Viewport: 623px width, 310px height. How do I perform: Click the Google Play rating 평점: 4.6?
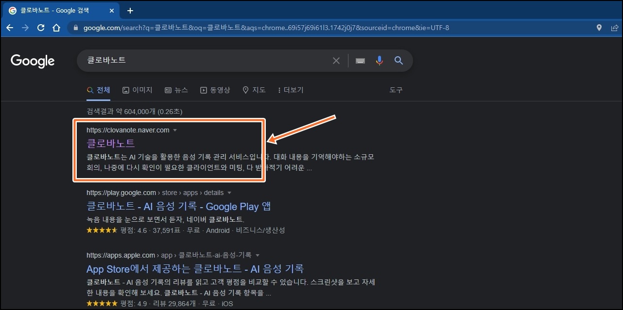133,230
